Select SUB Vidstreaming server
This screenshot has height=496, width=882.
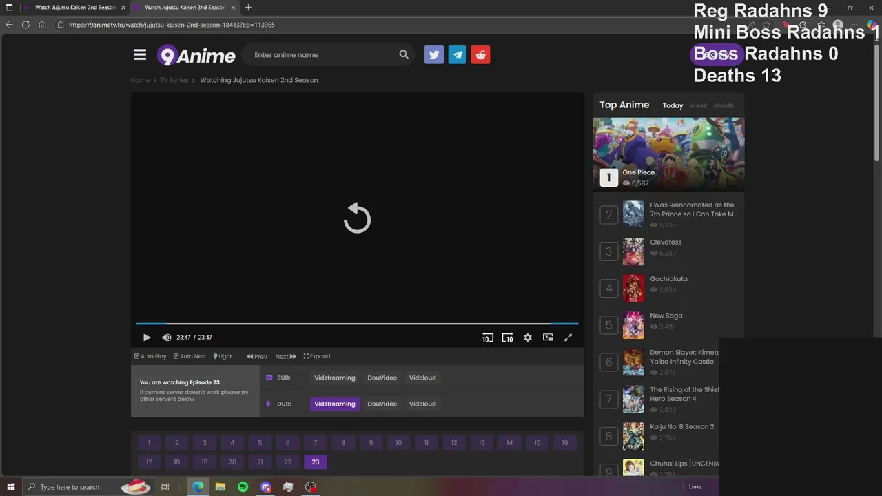(335, 378)
